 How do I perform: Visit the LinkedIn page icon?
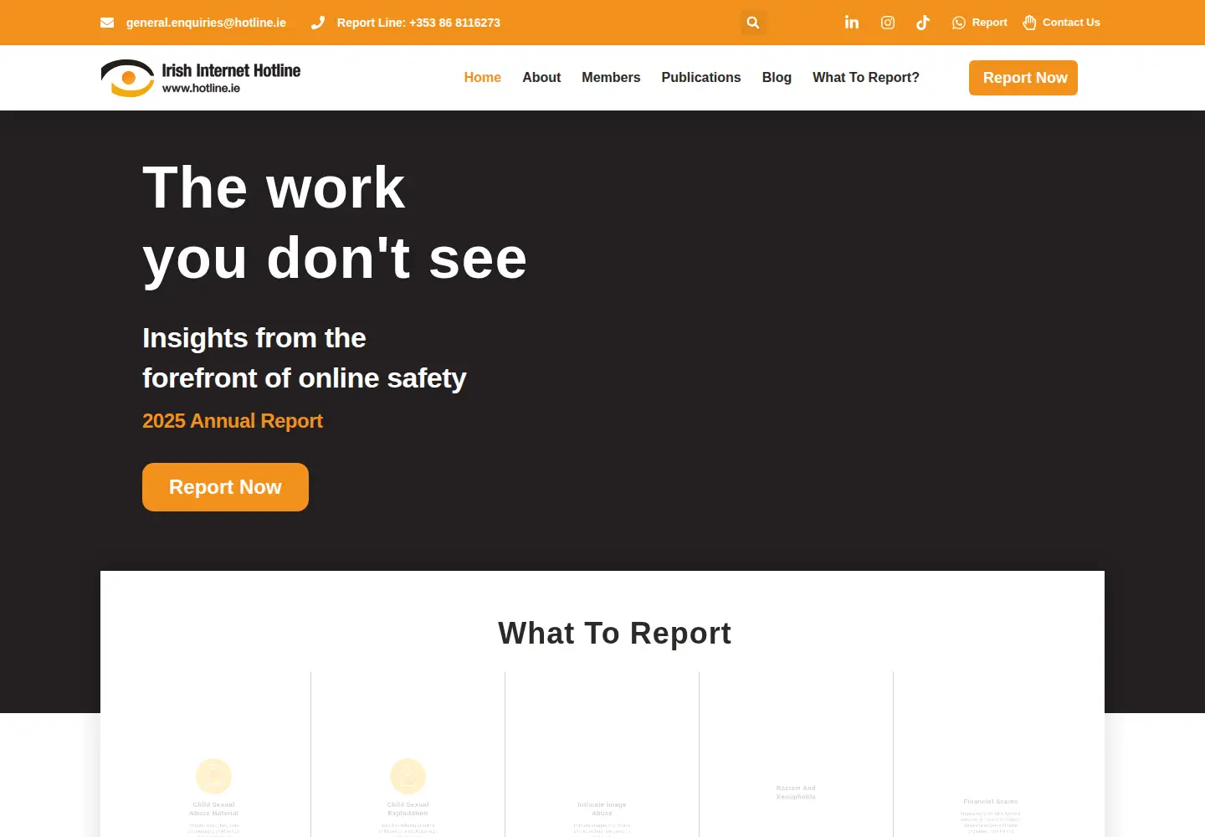tap(852, 23)
